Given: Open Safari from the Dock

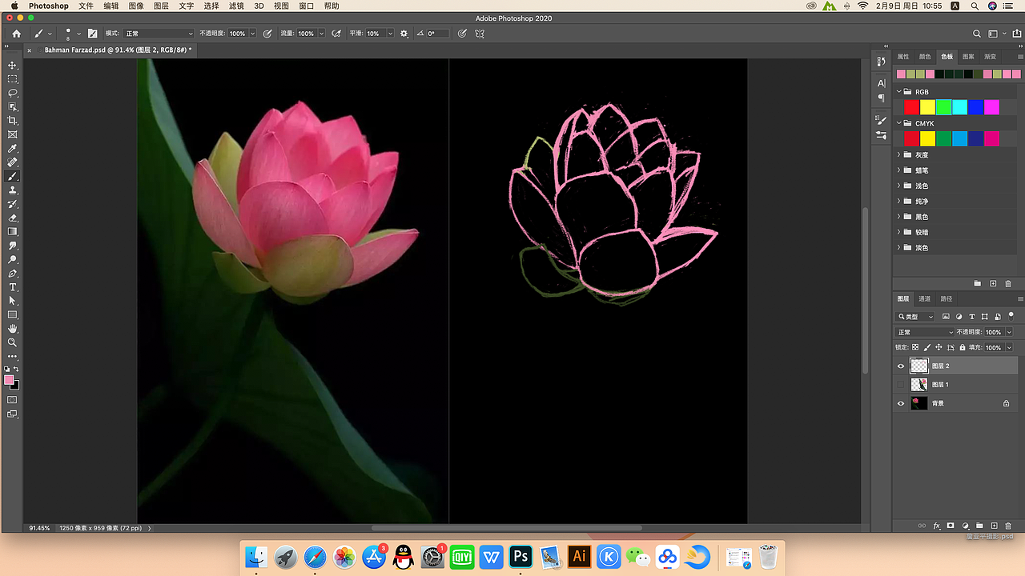Looking at the screenshot, I should pos(316,557).
